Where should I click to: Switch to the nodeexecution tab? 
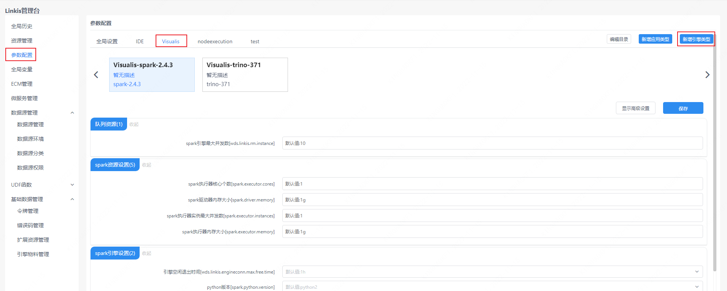[x=215, y=41]
